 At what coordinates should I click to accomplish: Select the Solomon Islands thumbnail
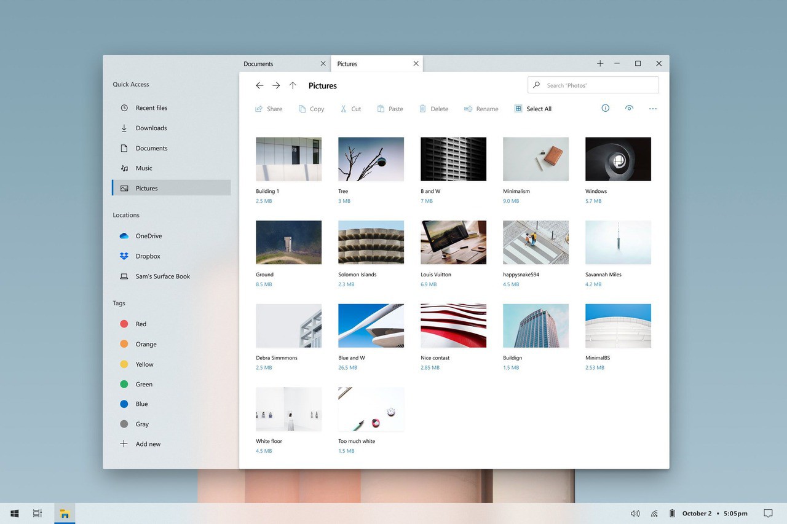click(371, 243)
